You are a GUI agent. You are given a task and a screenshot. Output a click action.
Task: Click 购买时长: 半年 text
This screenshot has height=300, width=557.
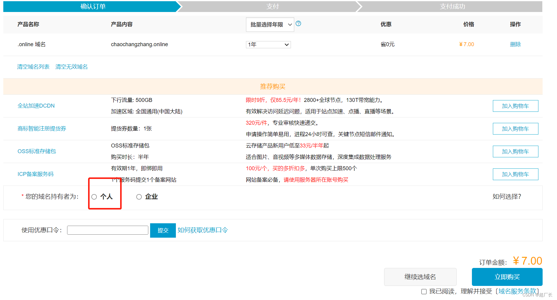click(130, 157)
